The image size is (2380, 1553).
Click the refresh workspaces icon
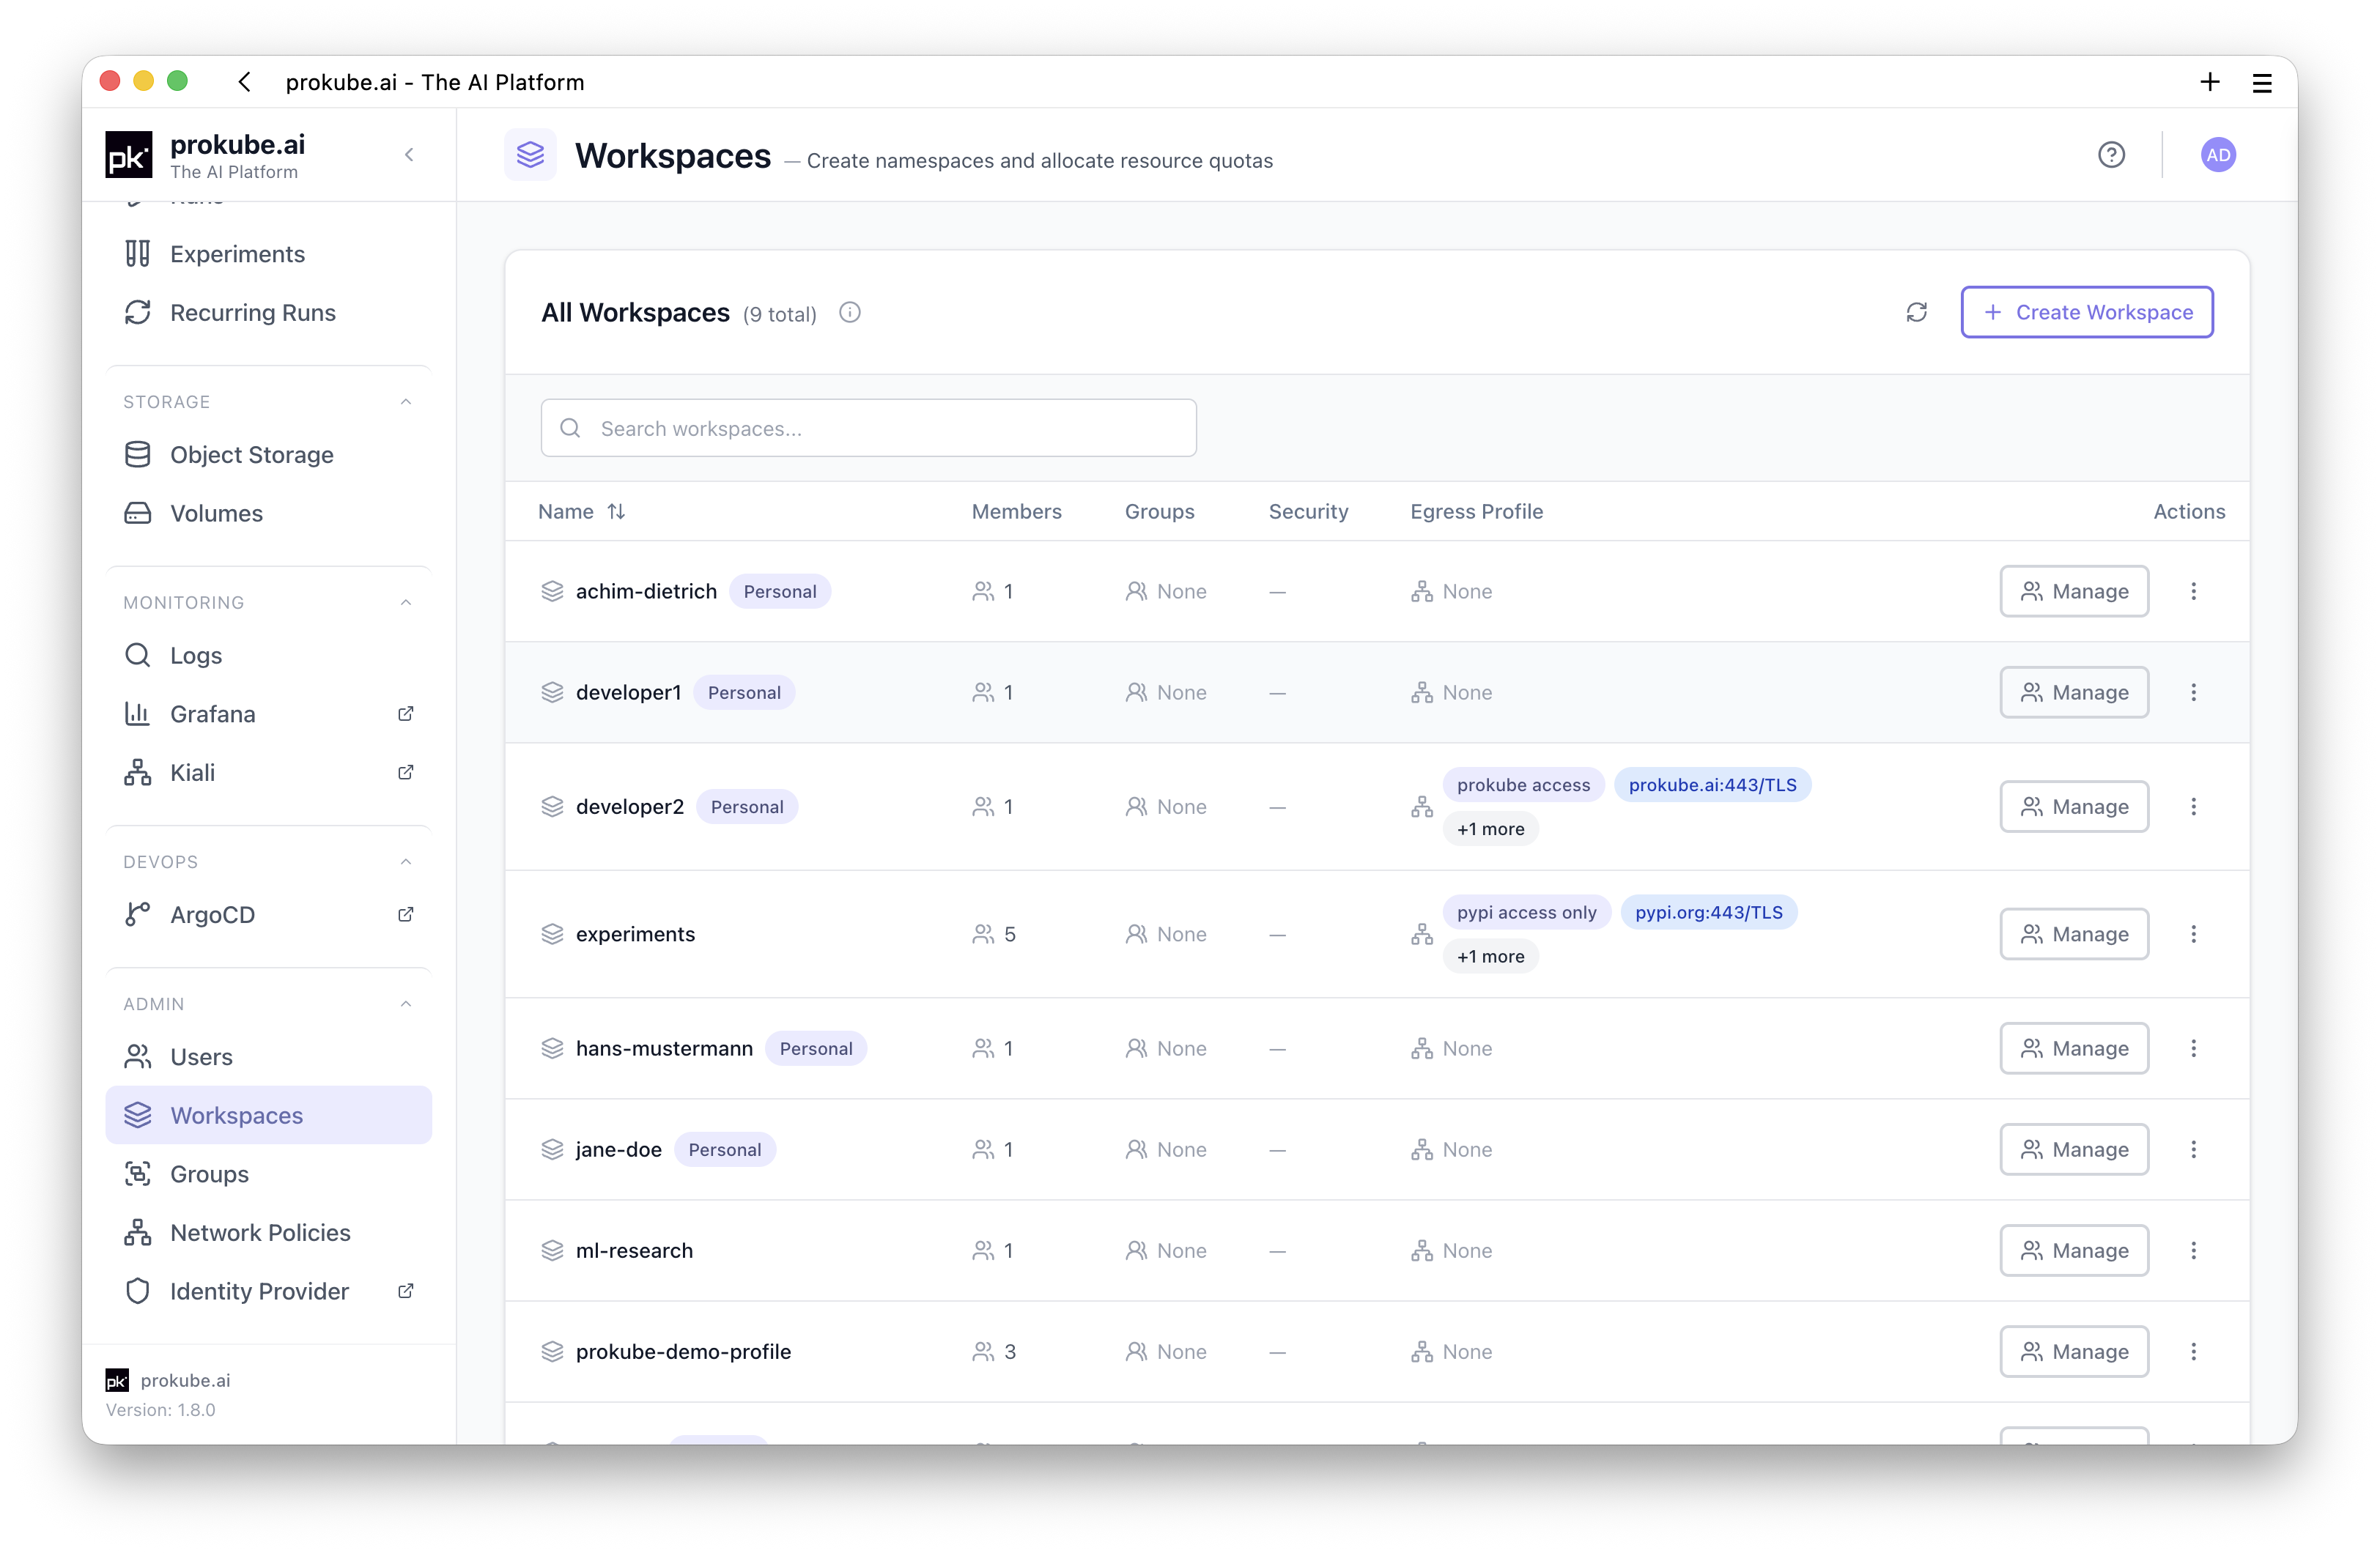pyautogui.click(x=1916, y=312)
